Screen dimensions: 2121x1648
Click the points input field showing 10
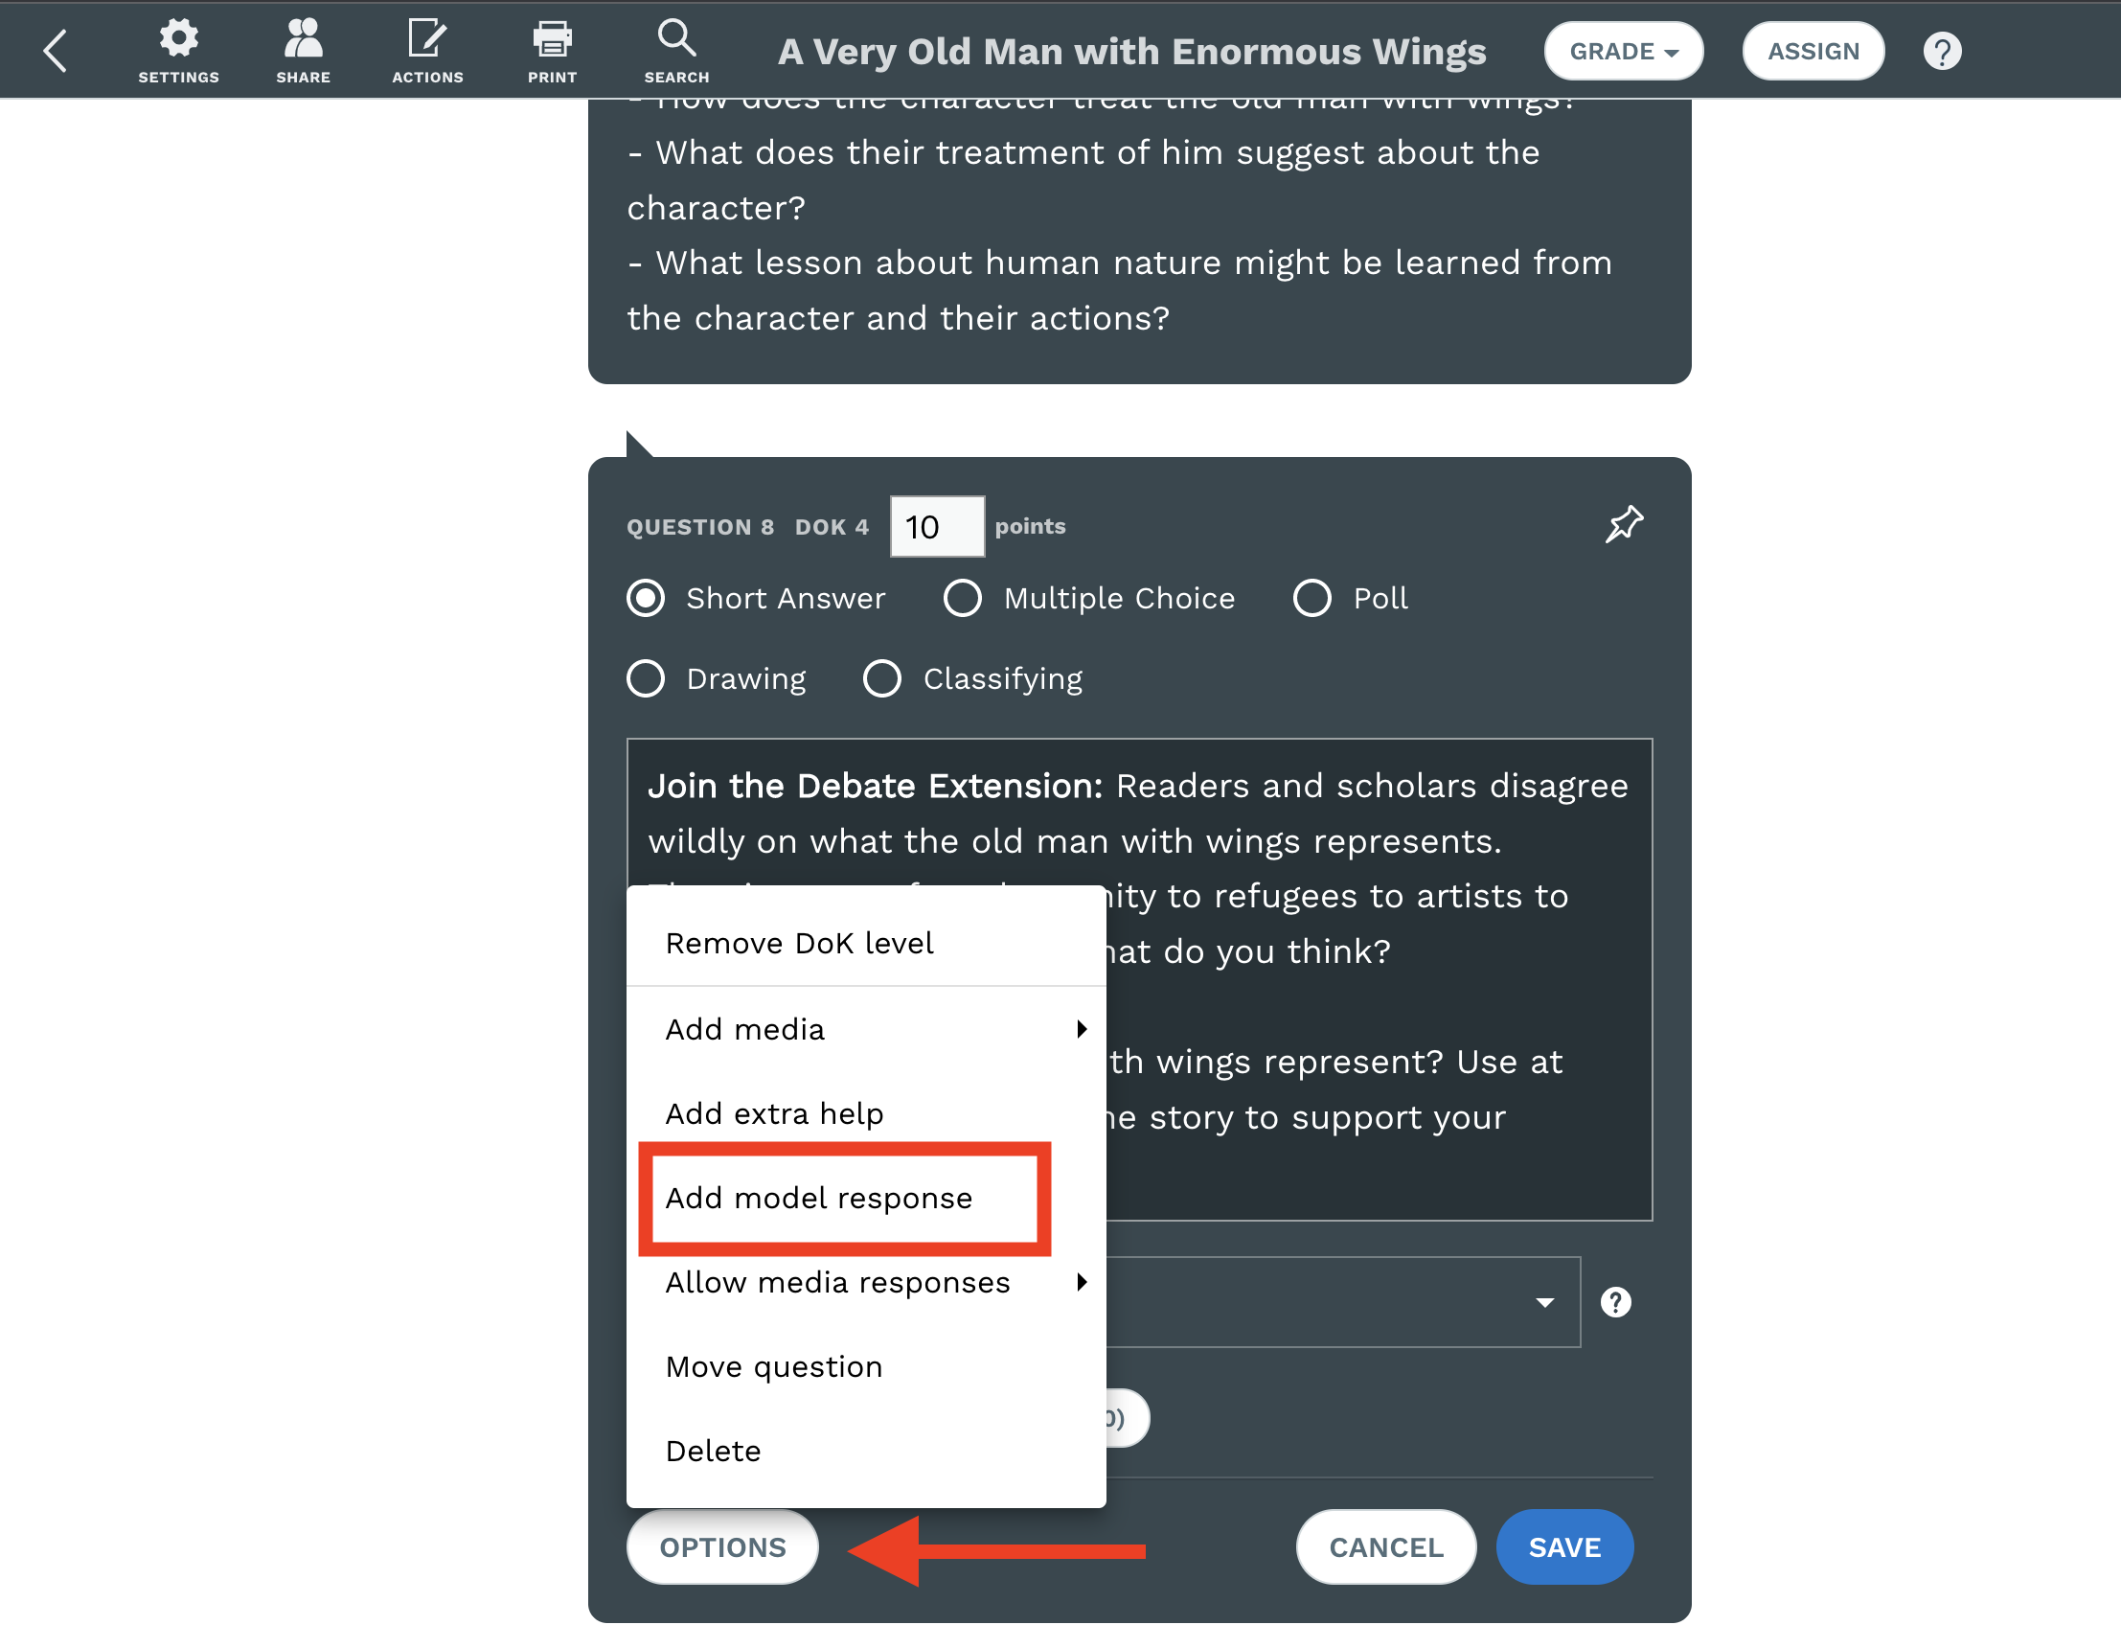pos(937,526)
